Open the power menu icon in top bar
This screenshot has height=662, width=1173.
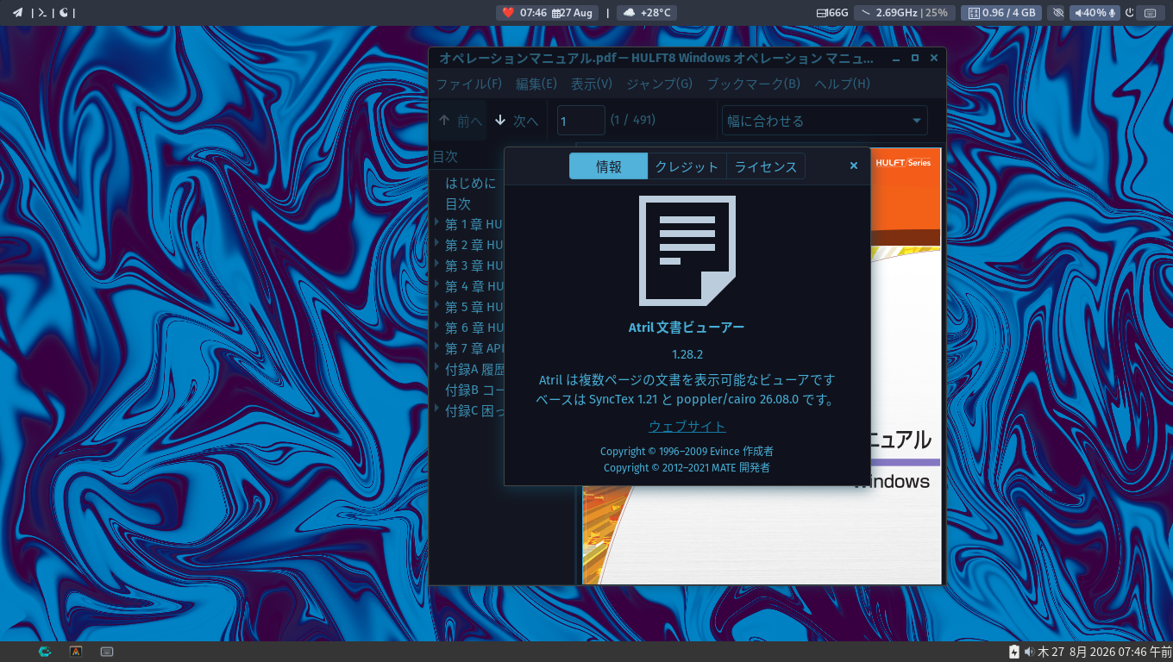tap(1130, 13)
